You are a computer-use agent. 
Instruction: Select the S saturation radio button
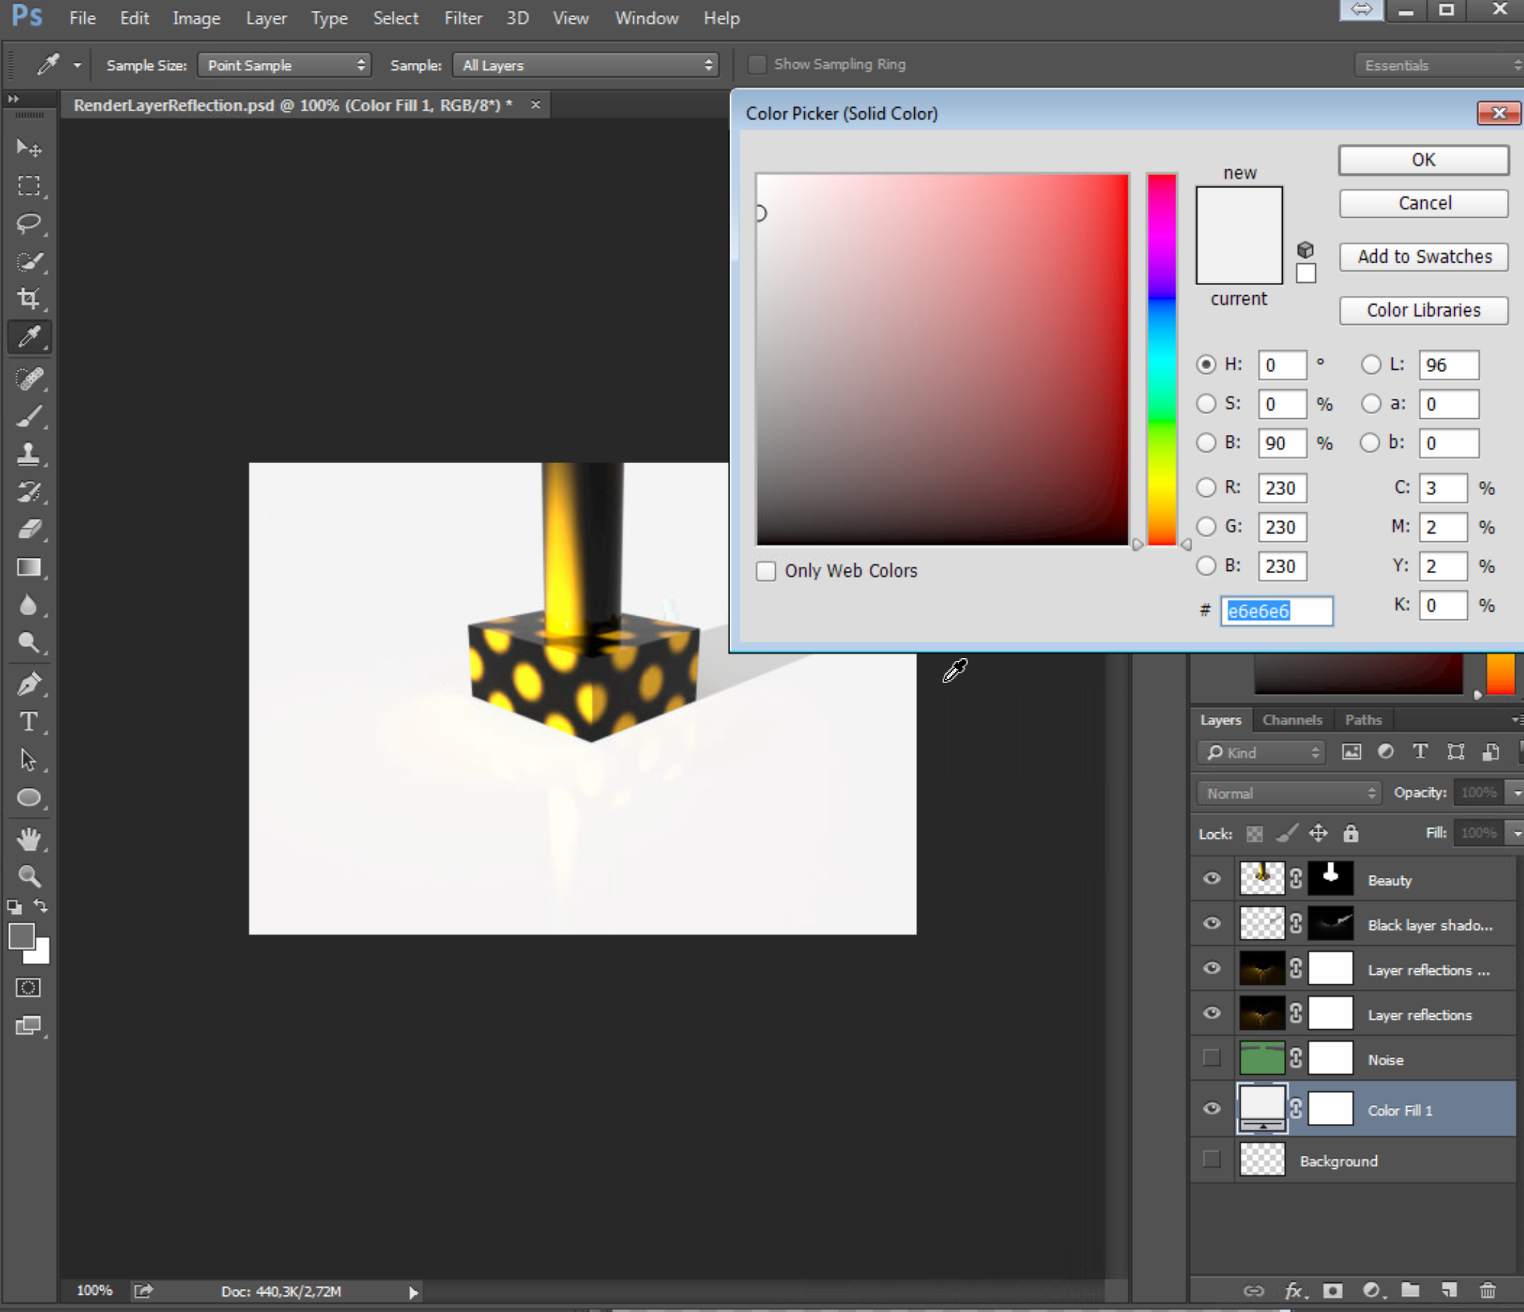tap(1205, 404)
